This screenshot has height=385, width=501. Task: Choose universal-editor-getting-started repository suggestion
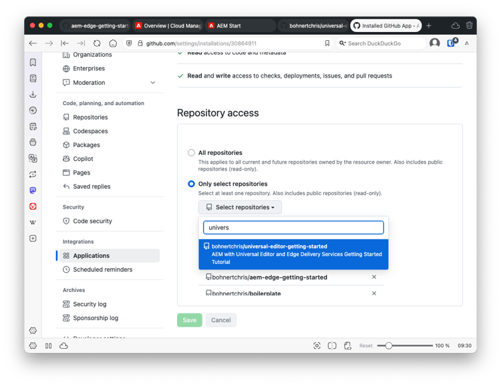(x=293, y=254)
